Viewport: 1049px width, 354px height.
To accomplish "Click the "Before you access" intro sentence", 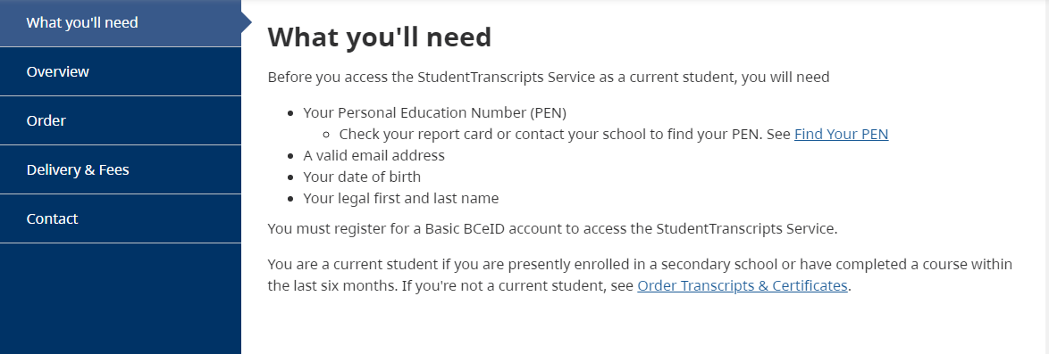I will click(549, 78).
